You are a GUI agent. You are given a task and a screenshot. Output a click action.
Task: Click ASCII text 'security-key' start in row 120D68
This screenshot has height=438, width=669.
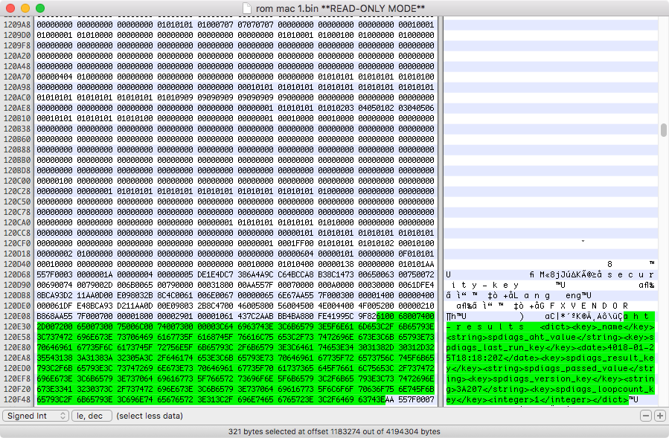point(630,274)
